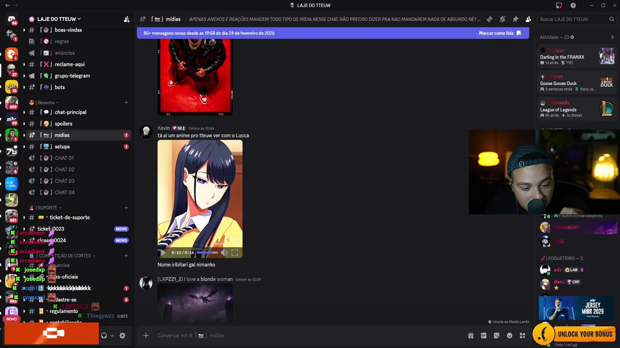
Task: Toggle channel notification mute bell
Action: point(502,19)
